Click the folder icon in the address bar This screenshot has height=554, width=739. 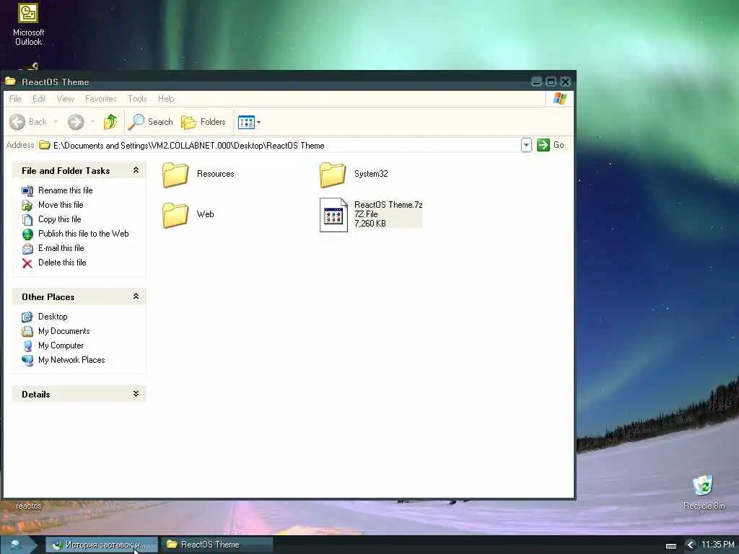tap(44, 145)
